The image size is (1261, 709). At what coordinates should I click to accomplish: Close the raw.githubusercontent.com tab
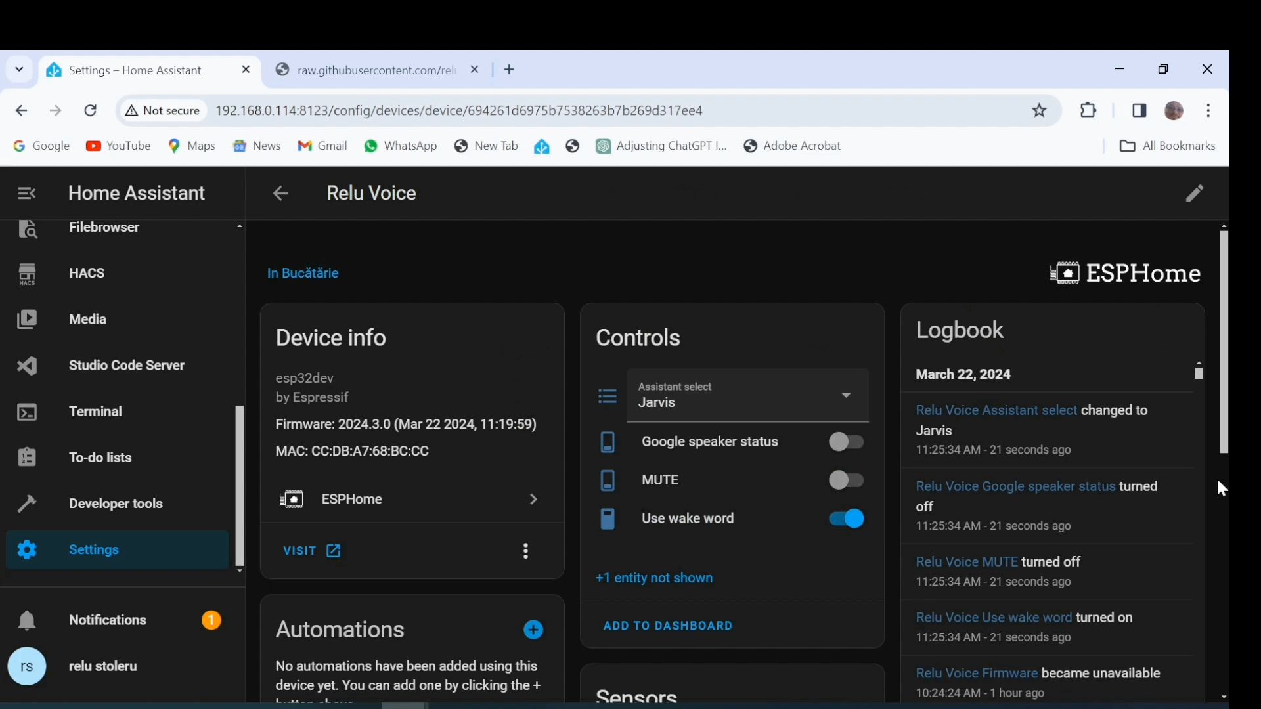tap(475, 70)
